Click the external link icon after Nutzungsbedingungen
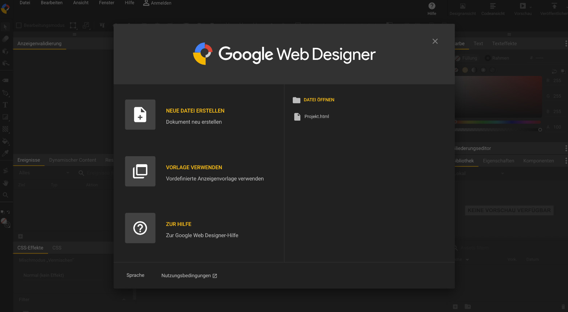This screenshot has height=312, width=568. tap(215, 276)
